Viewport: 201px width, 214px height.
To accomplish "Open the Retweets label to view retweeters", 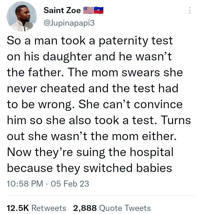I will (x=49, y=208).
